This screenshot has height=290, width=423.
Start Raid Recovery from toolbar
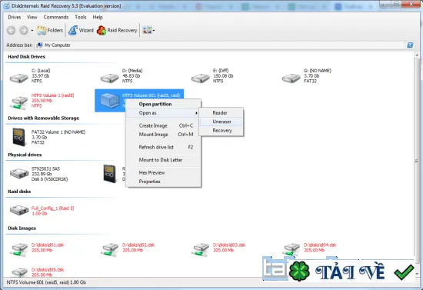coord(117,30)
